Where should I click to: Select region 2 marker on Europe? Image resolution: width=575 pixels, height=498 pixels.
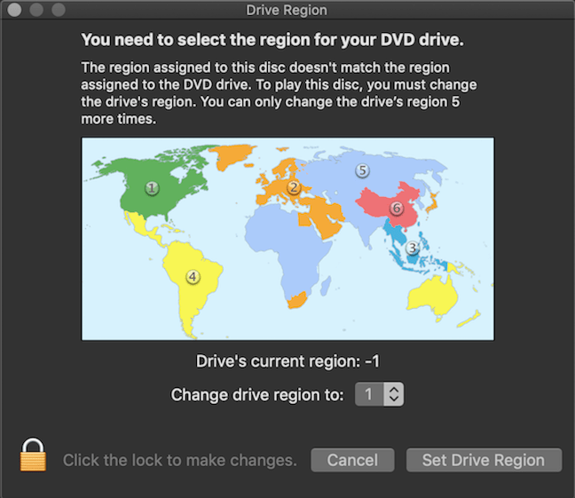pyautogui.click(x=294, y=187)
